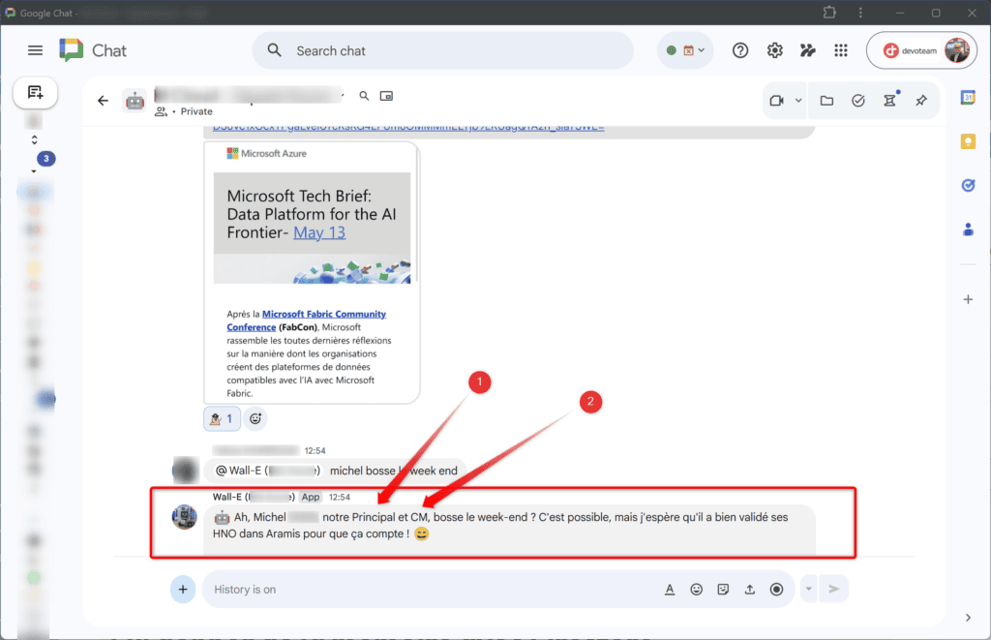Focus the Search chat field
The height and width of the screenshot is (640, 991).
point(442,50)
